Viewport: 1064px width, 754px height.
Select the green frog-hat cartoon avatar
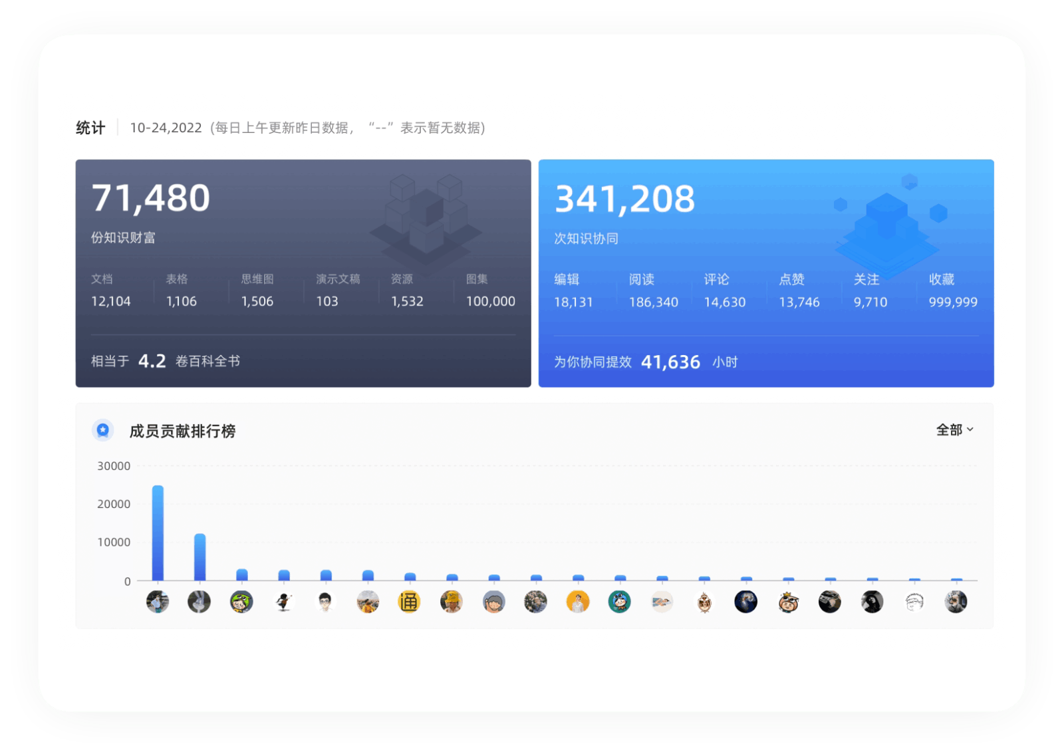241,602
